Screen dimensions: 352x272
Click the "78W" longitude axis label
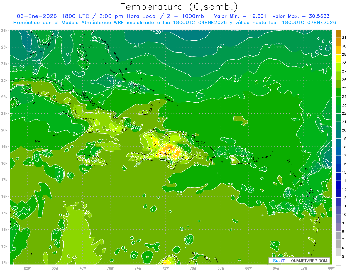pyautogui.click(x=82, y=268)
